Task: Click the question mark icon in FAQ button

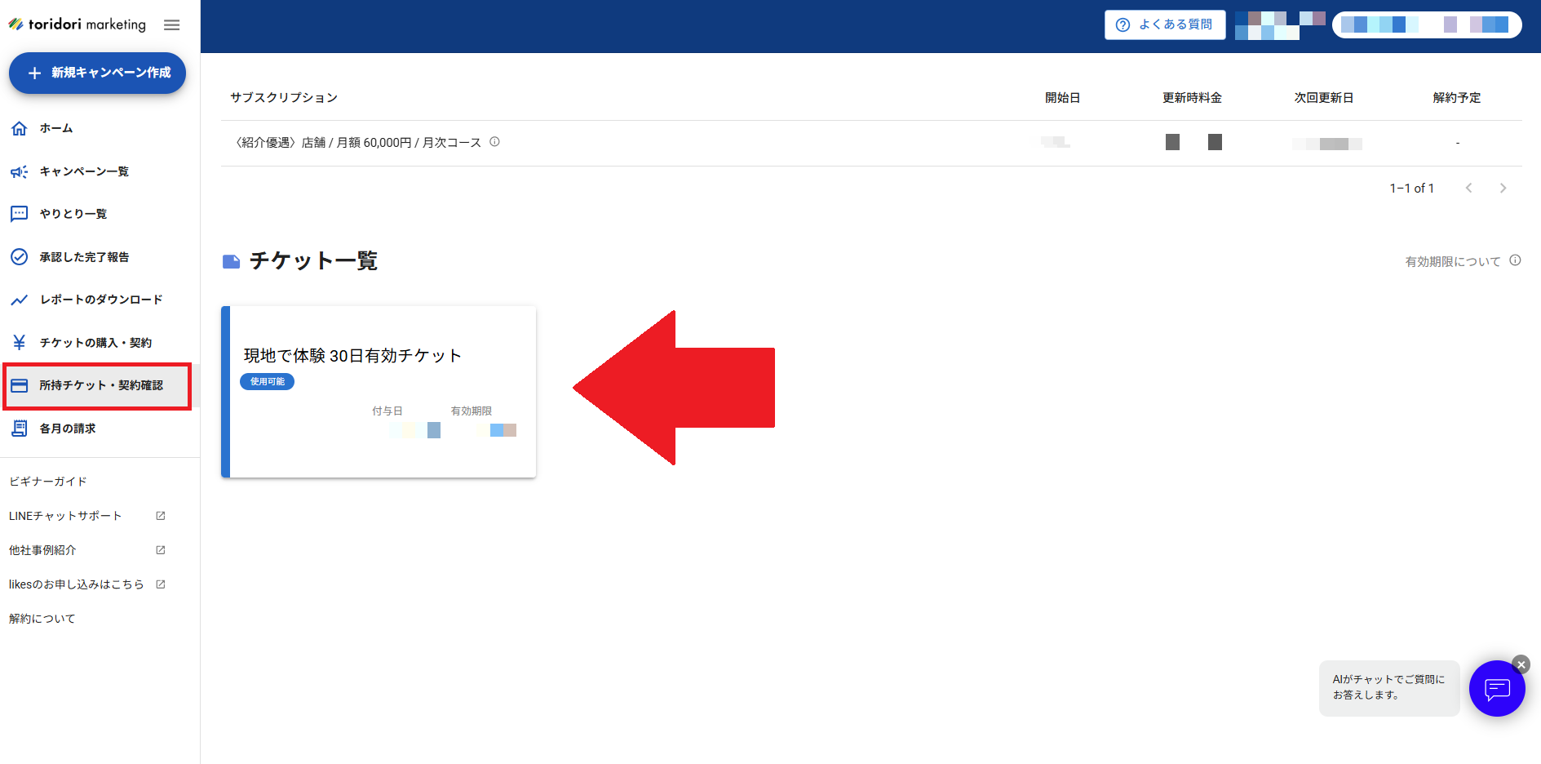Action: (1123, 24)
